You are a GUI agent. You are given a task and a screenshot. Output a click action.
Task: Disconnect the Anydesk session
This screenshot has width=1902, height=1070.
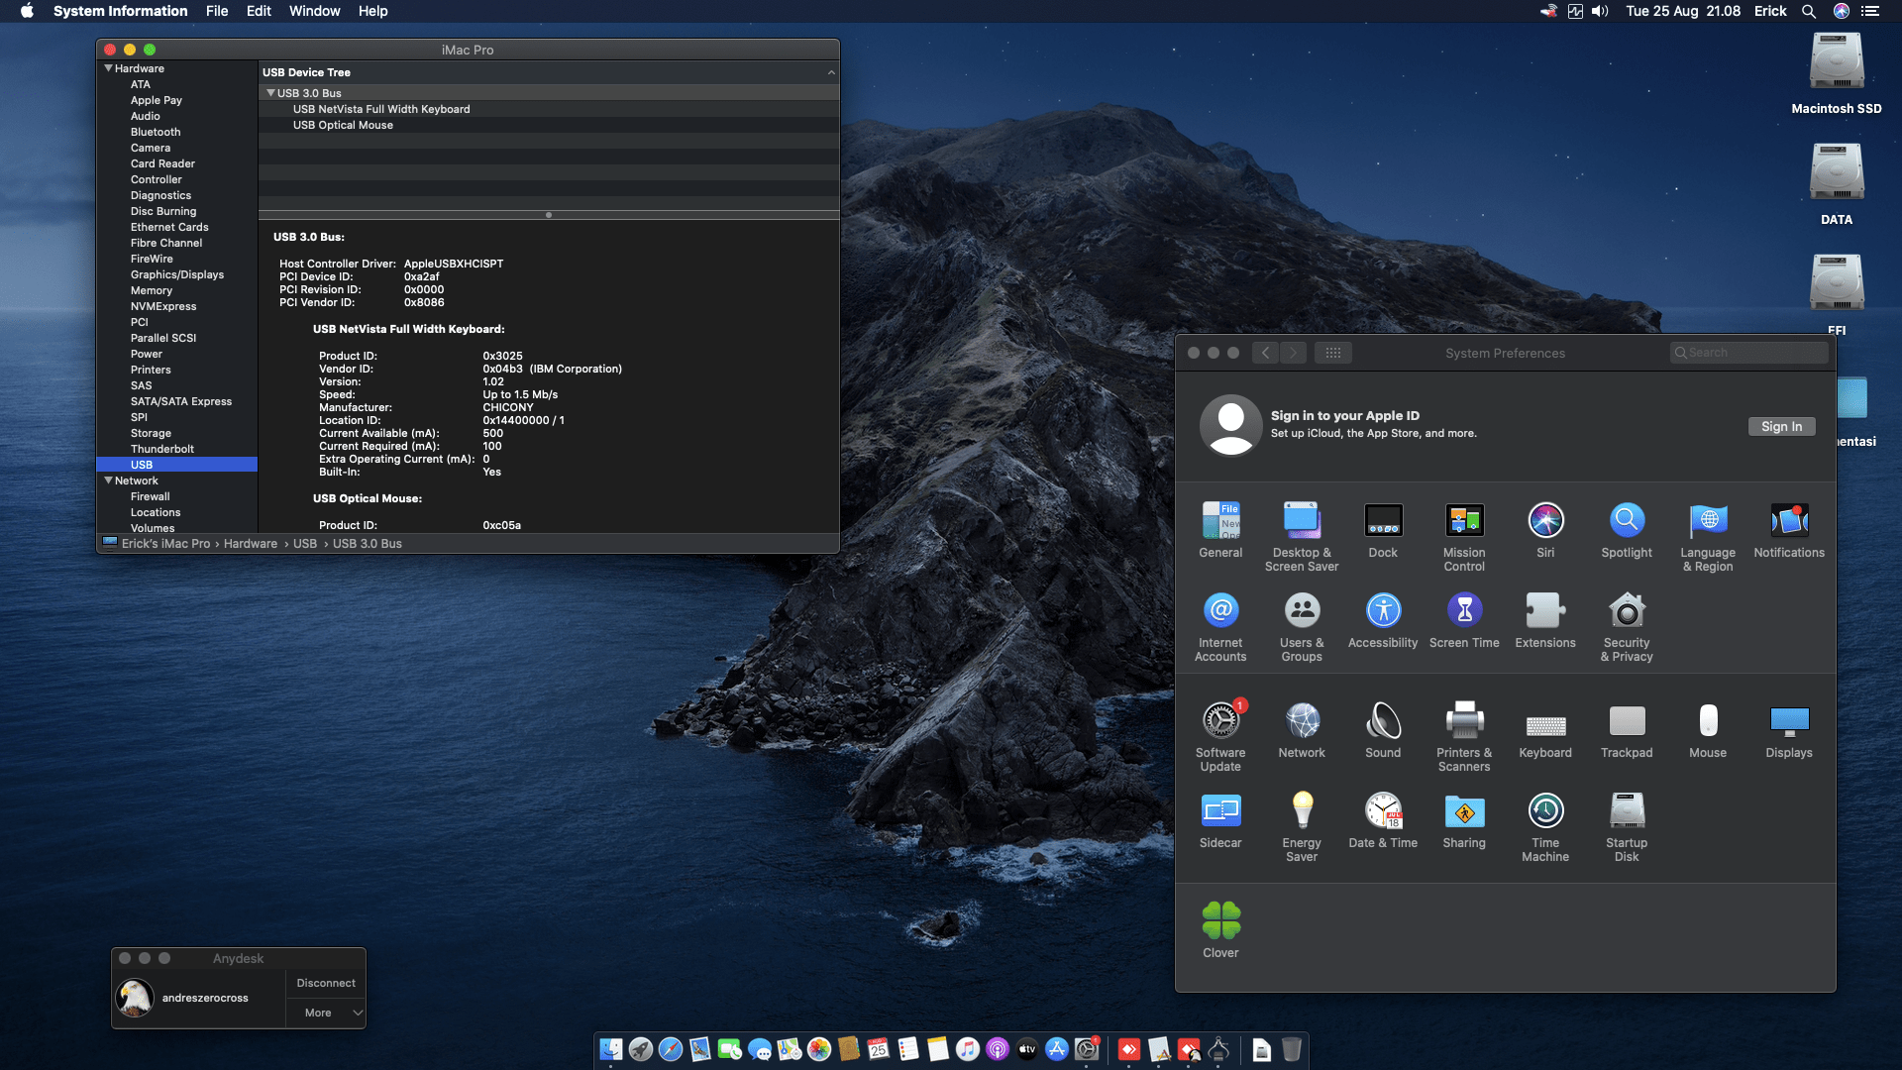326,983
